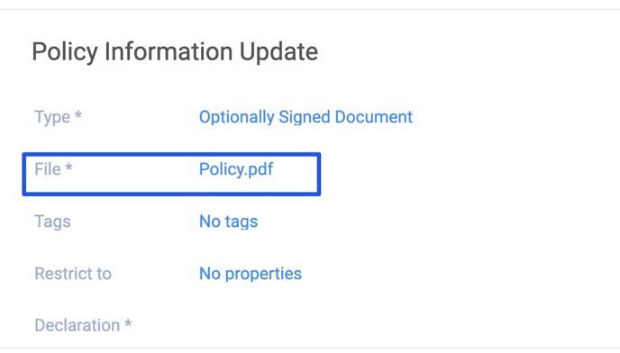Click the File field label
620x353 pixels.
point(48,169)
